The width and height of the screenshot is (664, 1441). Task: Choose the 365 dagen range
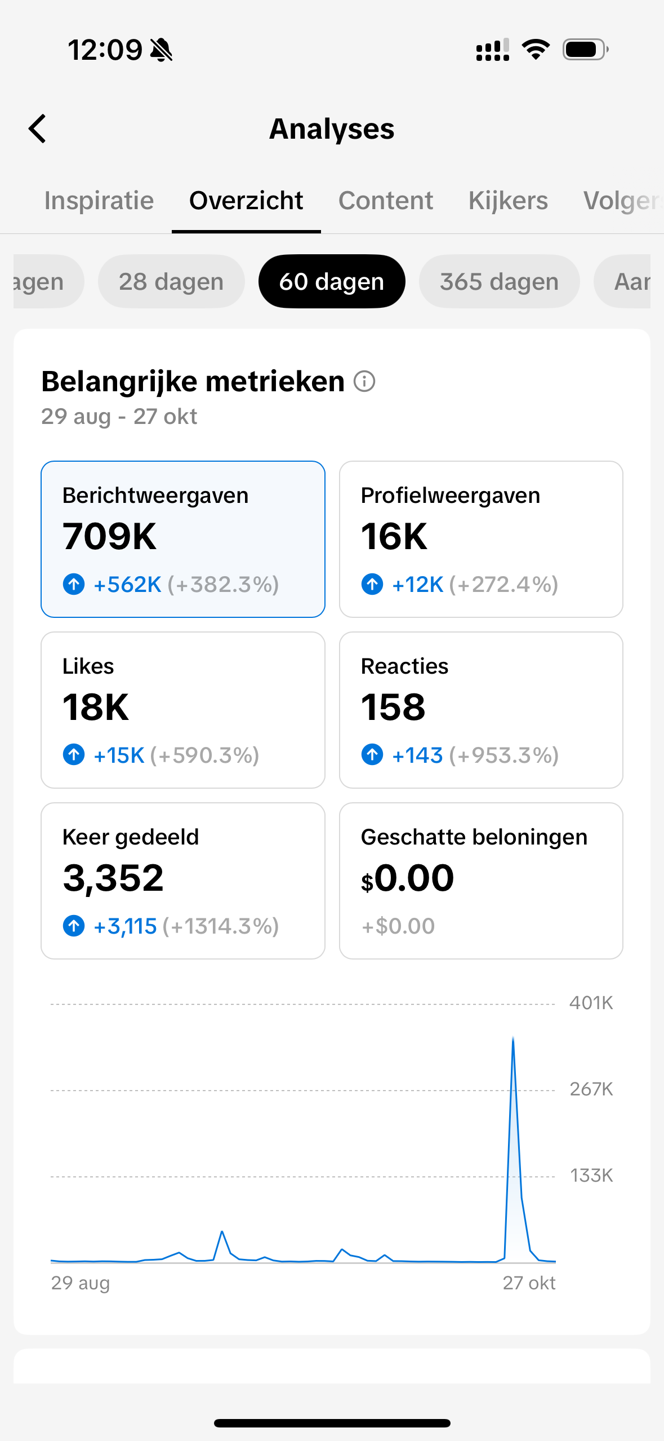pyautogui.click(x=499, y=281)
